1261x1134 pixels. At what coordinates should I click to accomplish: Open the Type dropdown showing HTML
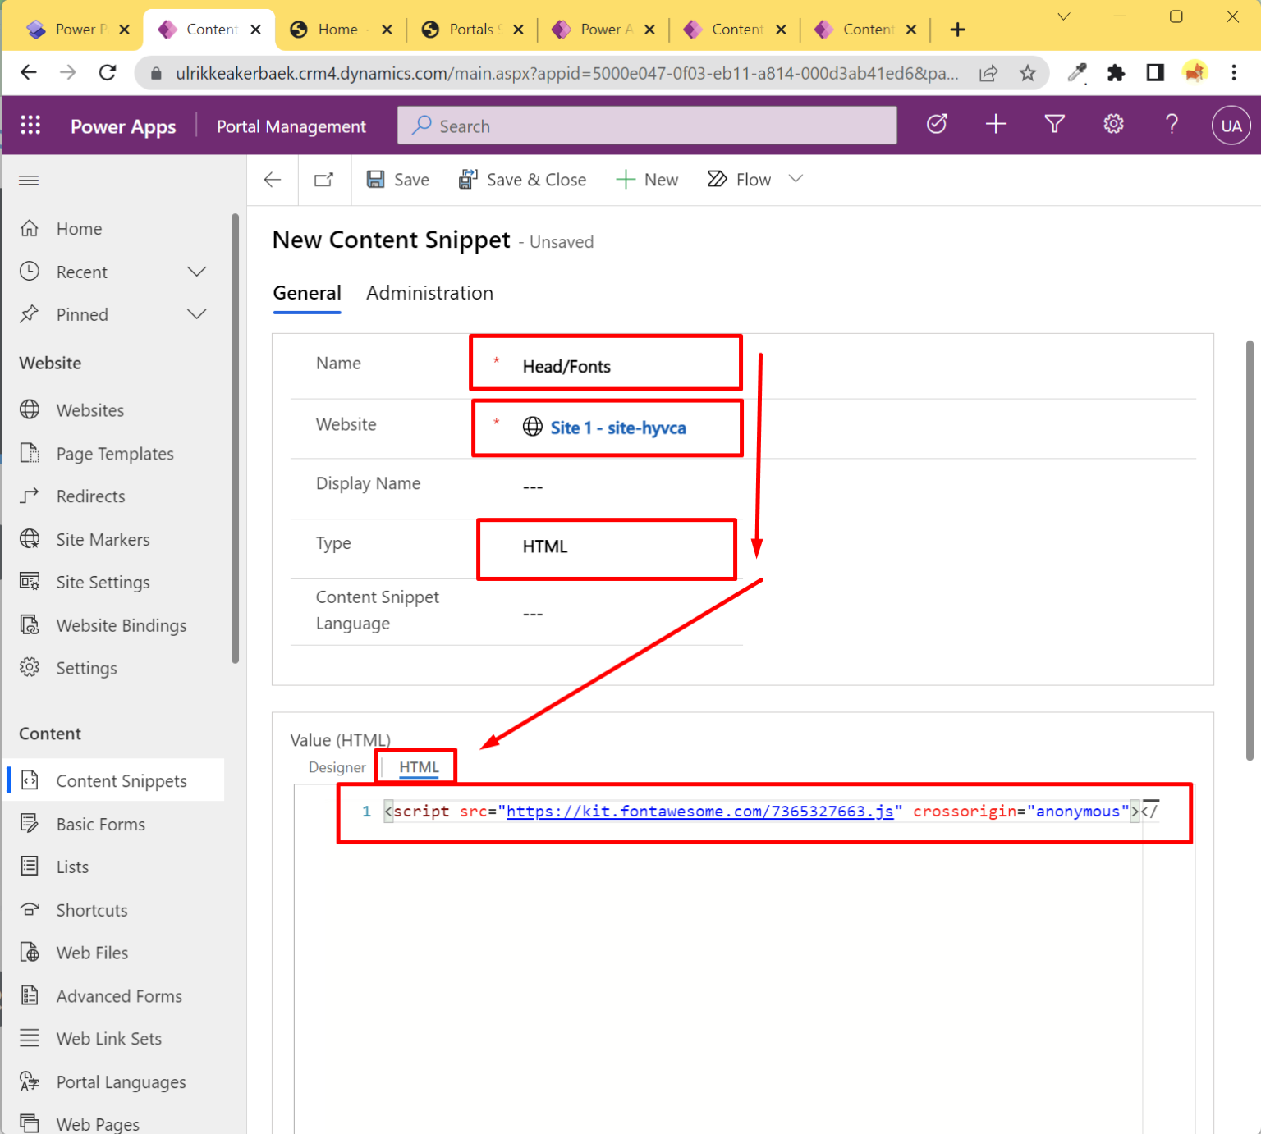tap(628, 546)
